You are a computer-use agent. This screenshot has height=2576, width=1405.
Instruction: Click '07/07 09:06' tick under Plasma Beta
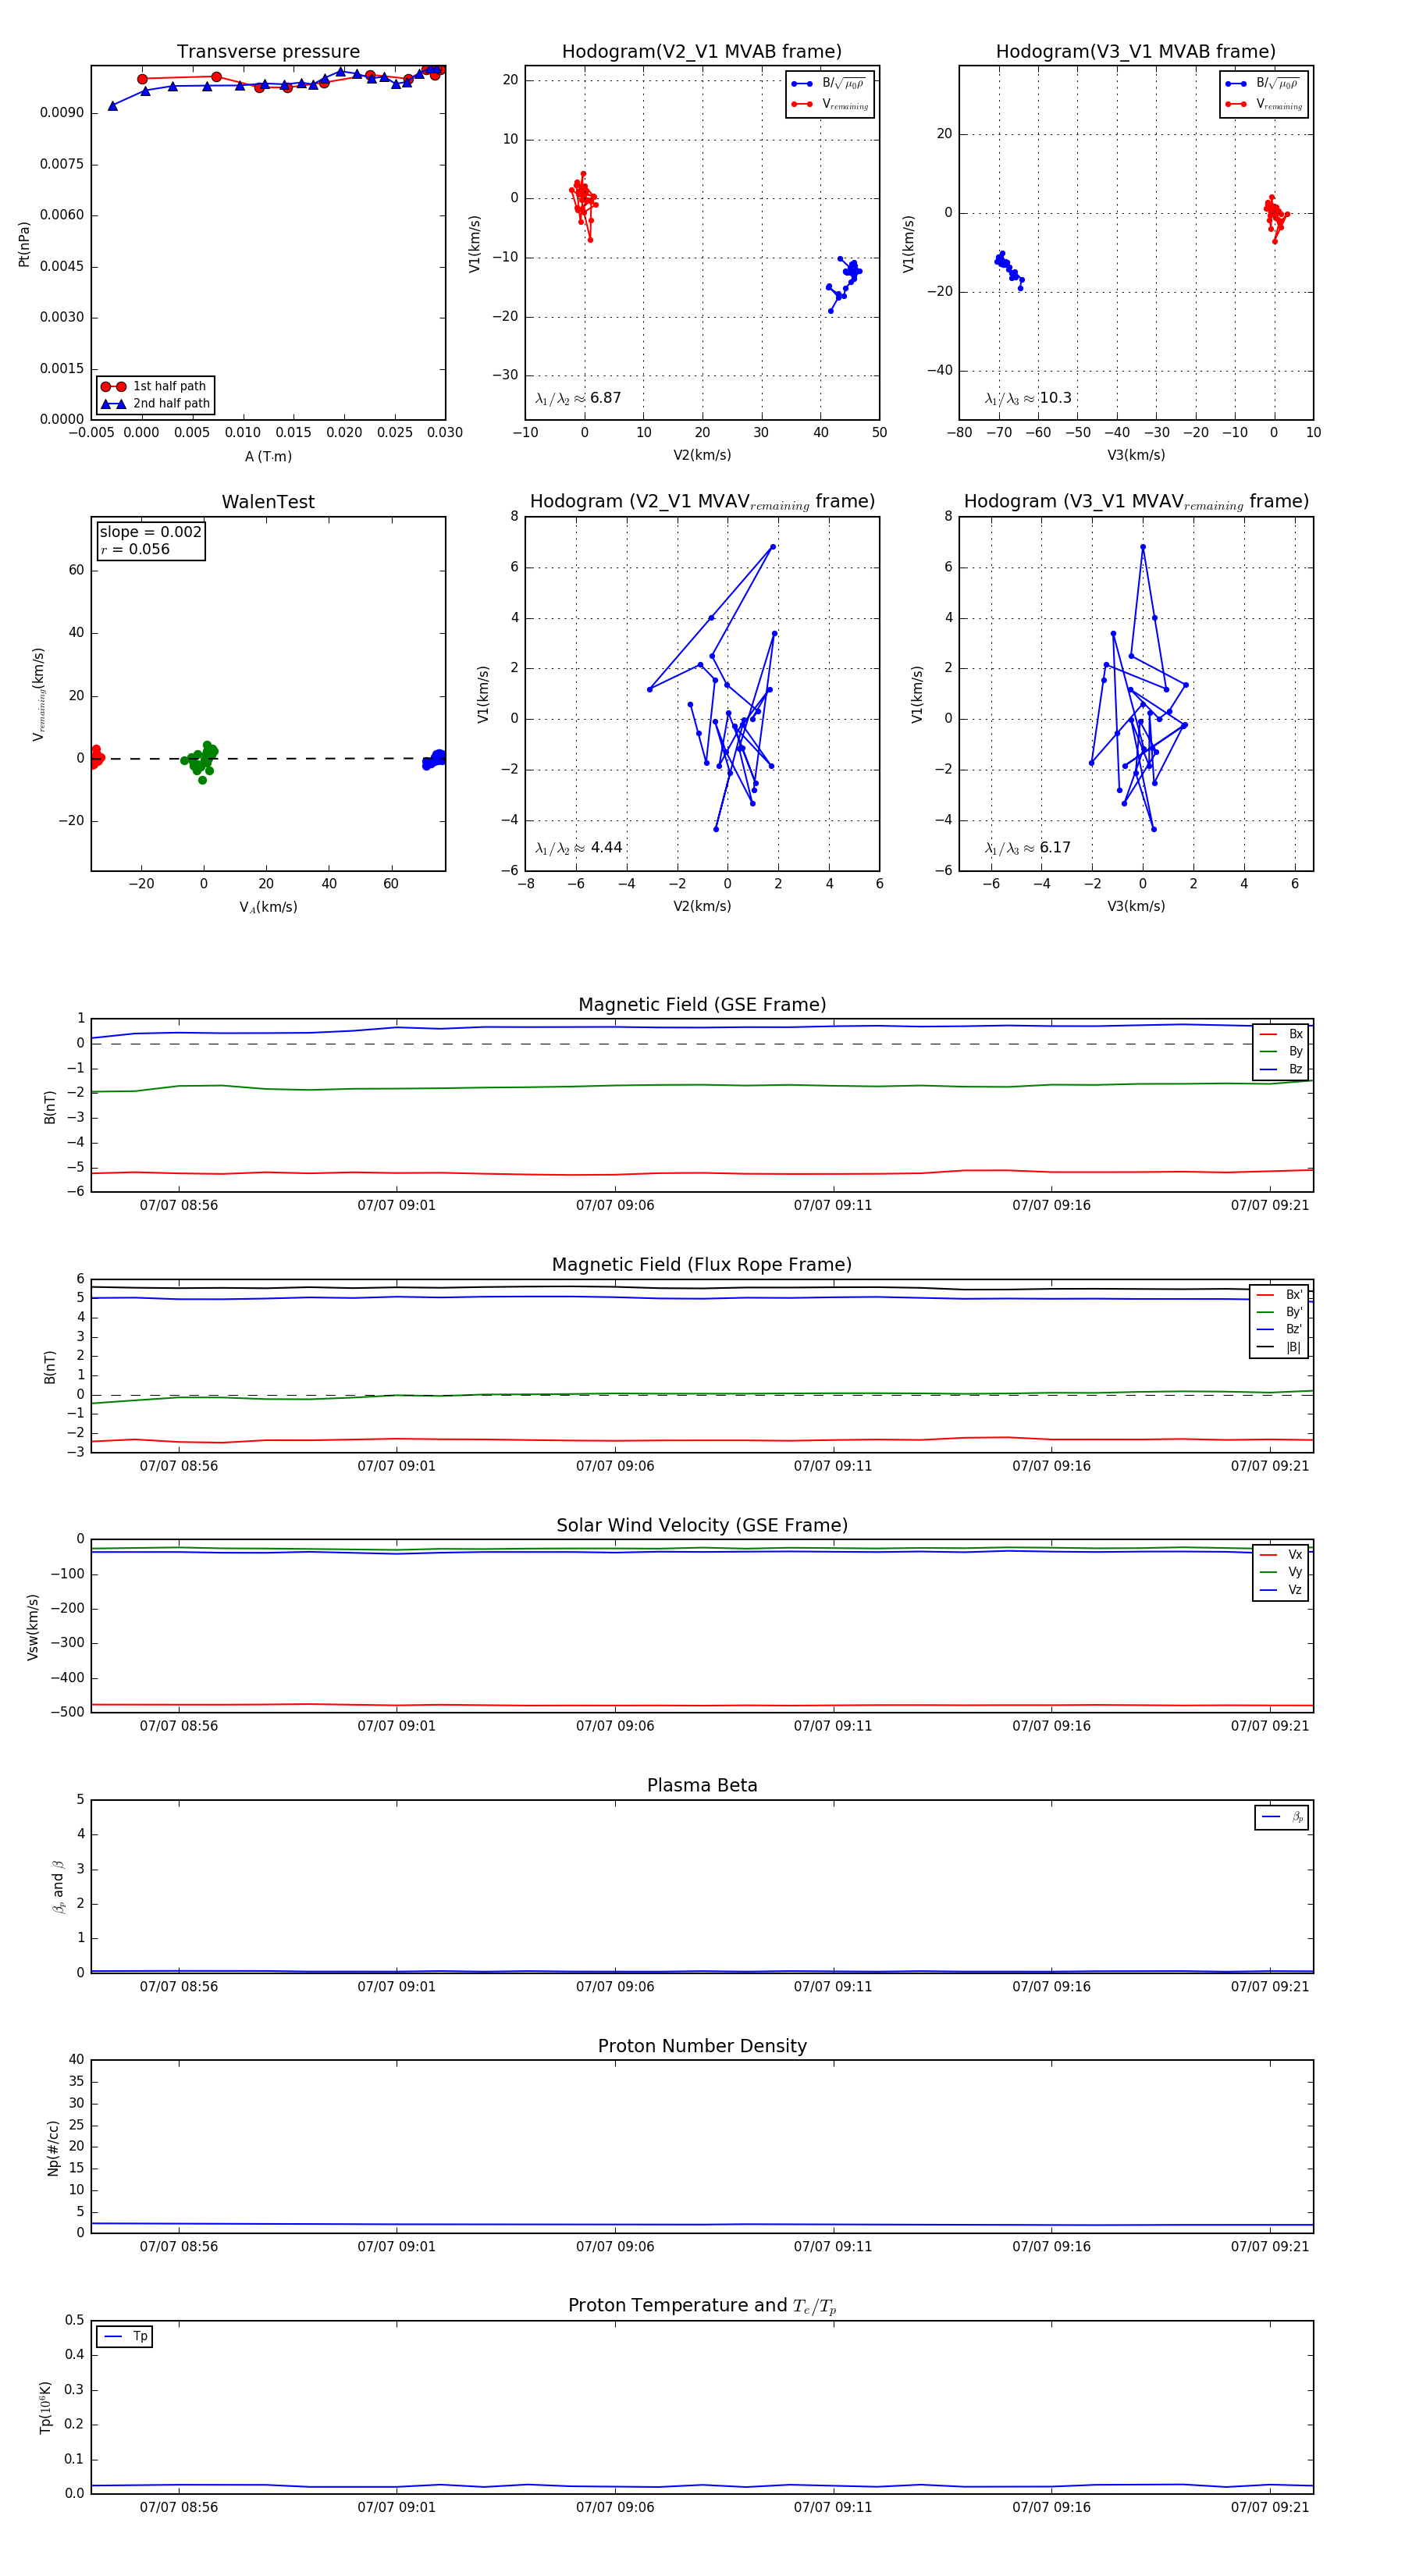click(x=615, y=1987)
